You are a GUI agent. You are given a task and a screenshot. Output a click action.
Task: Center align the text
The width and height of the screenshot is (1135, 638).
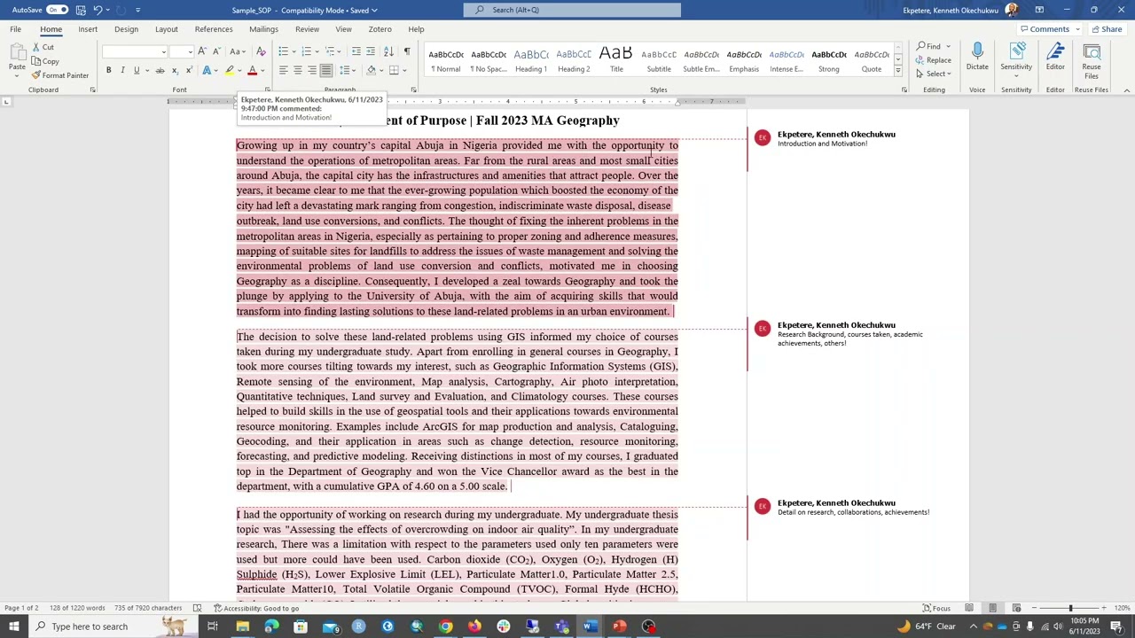pos(298,70)
